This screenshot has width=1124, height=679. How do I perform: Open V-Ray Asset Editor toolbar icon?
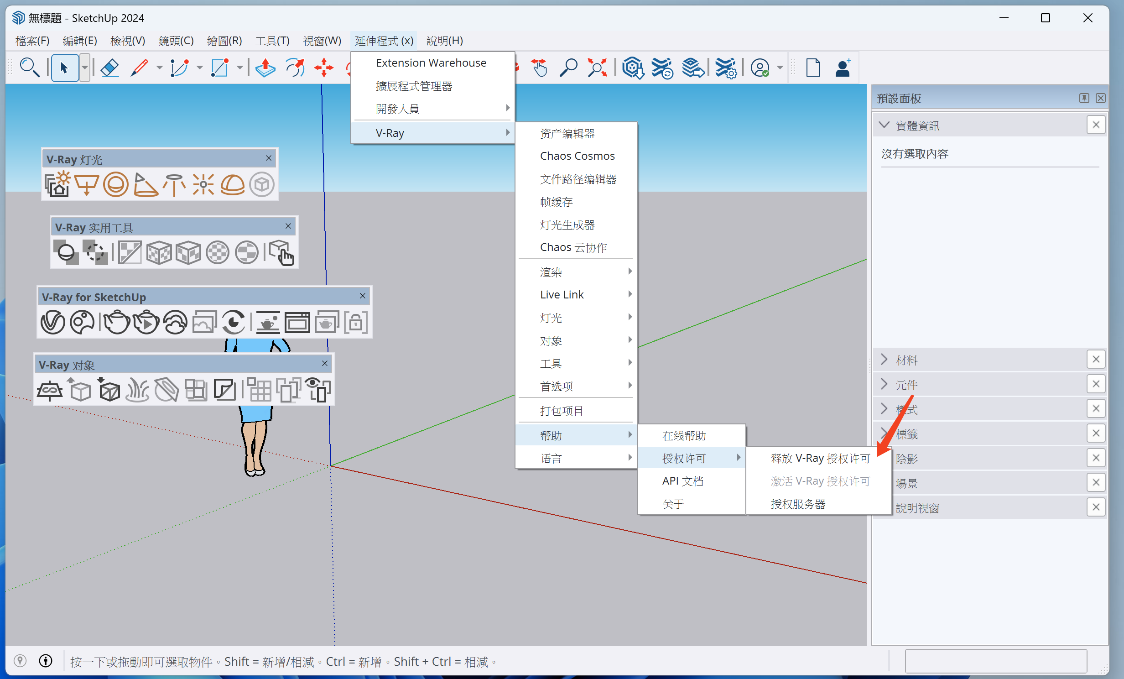pyautogui.click(x=53, y=322)
